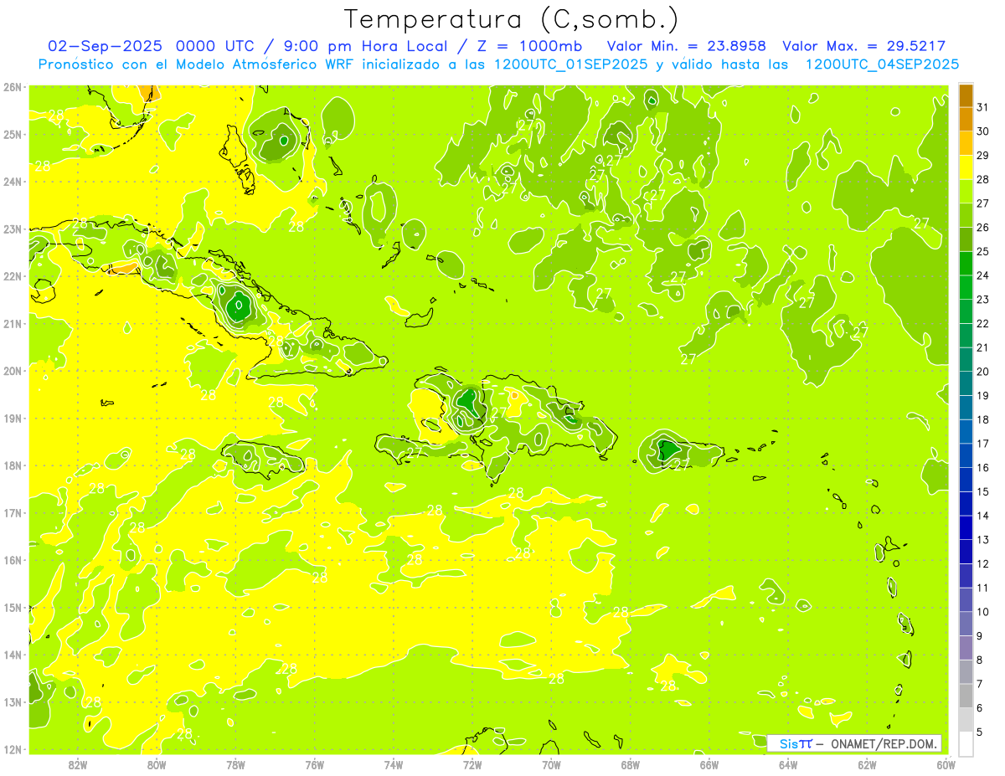Click the brown legend swatch above 31
The width and height of the screenshot is (1005, 776).
point(966,95)
